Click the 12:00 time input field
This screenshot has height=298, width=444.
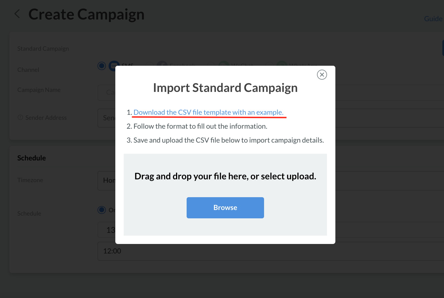point(271,251)
